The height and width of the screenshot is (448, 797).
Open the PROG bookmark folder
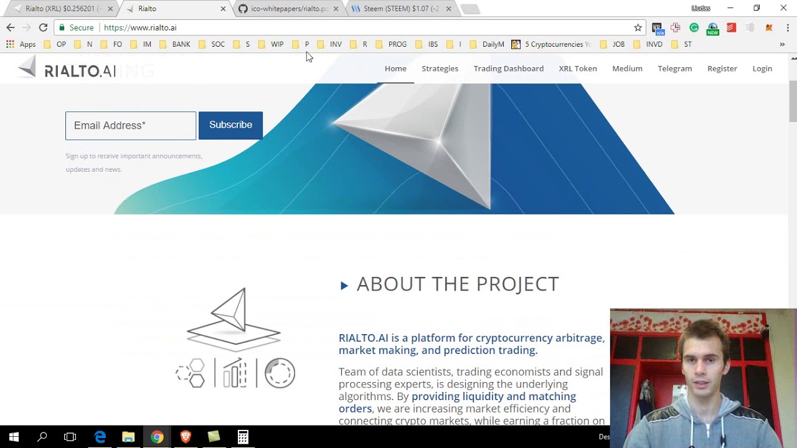[391, 44]
